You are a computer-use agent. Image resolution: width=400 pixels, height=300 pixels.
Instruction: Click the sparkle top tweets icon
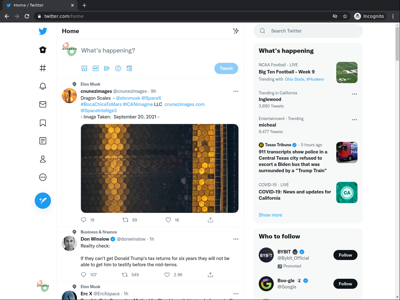pos(236,31)
